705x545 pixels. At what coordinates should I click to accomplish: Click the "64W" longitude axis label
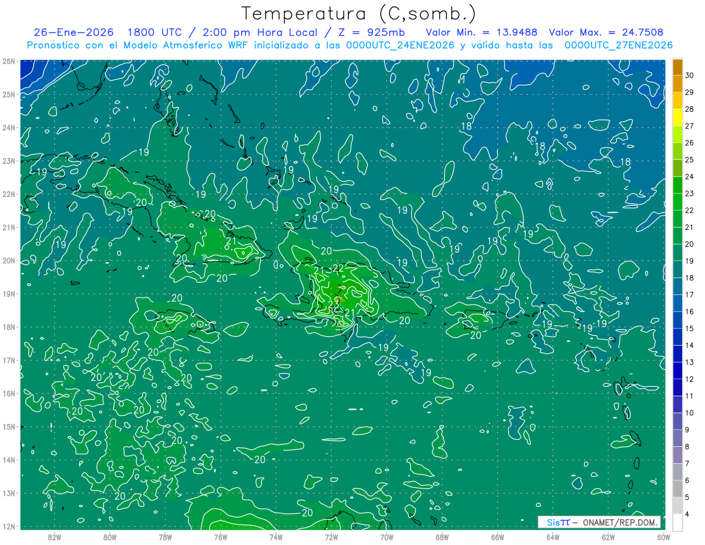coord(553,537)
